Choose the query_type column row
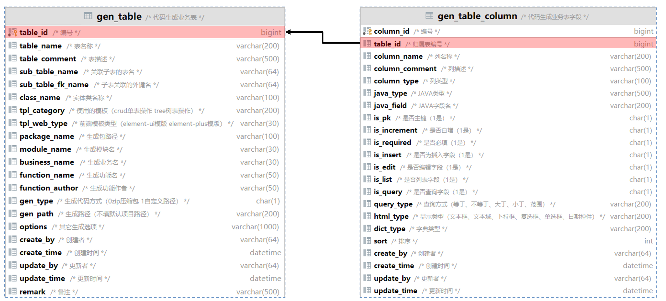 coord(507,204)
